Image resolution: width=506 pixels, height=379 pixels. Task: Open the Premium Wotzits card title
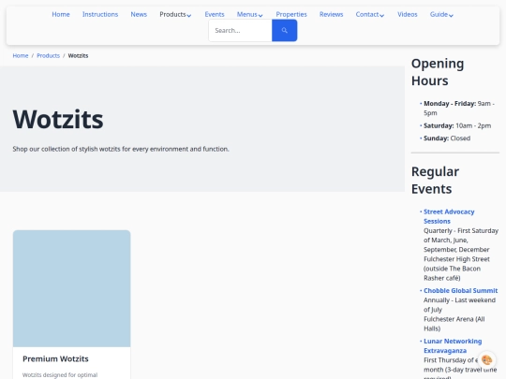55,358
